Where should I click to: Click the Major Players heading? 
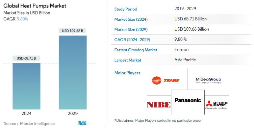click(127, 73)
